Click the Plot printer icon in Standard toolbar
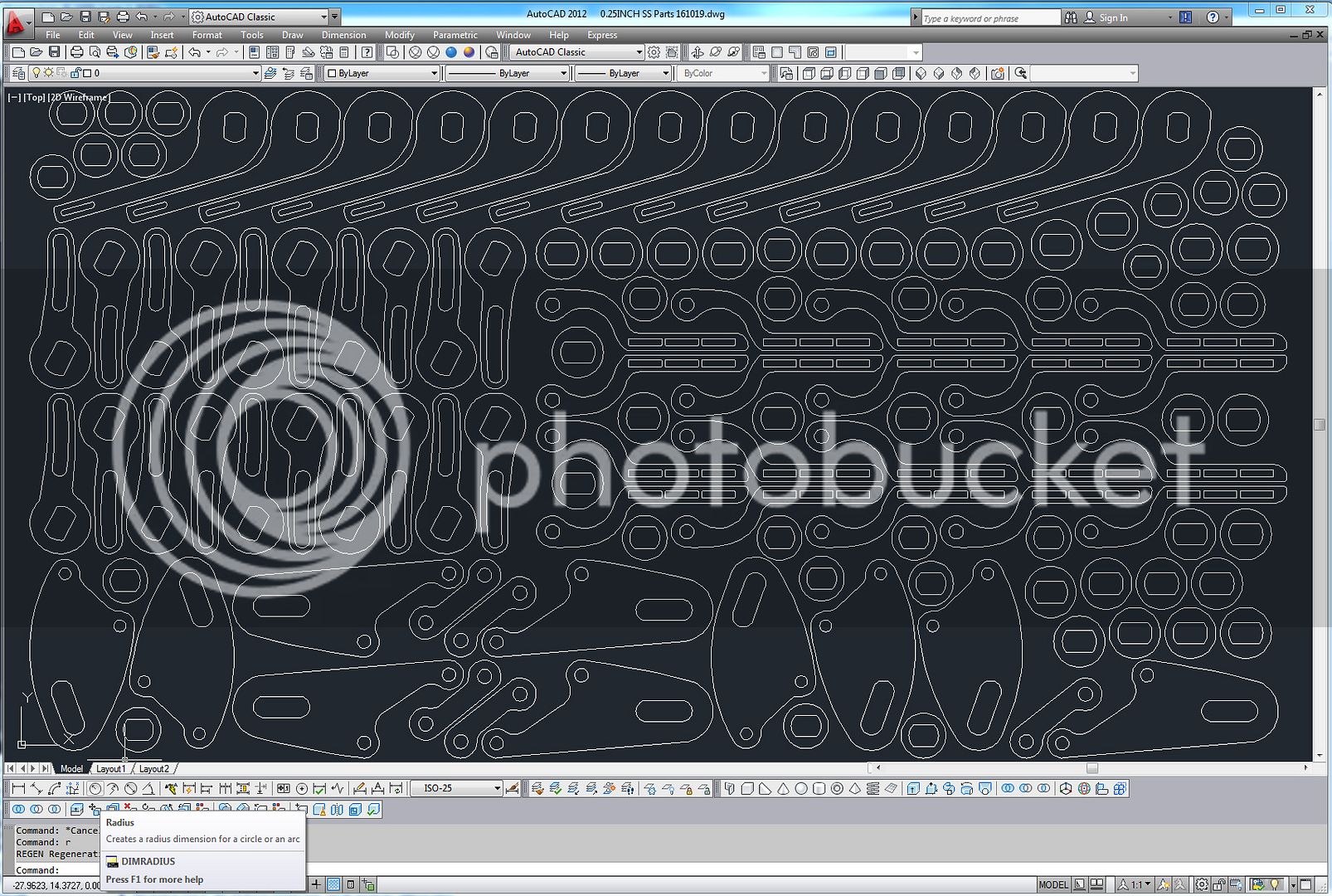The image size is (1332, 896). 77,52
